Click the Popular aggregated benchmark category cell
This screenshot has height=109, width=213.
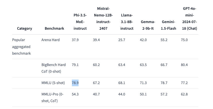21,47
